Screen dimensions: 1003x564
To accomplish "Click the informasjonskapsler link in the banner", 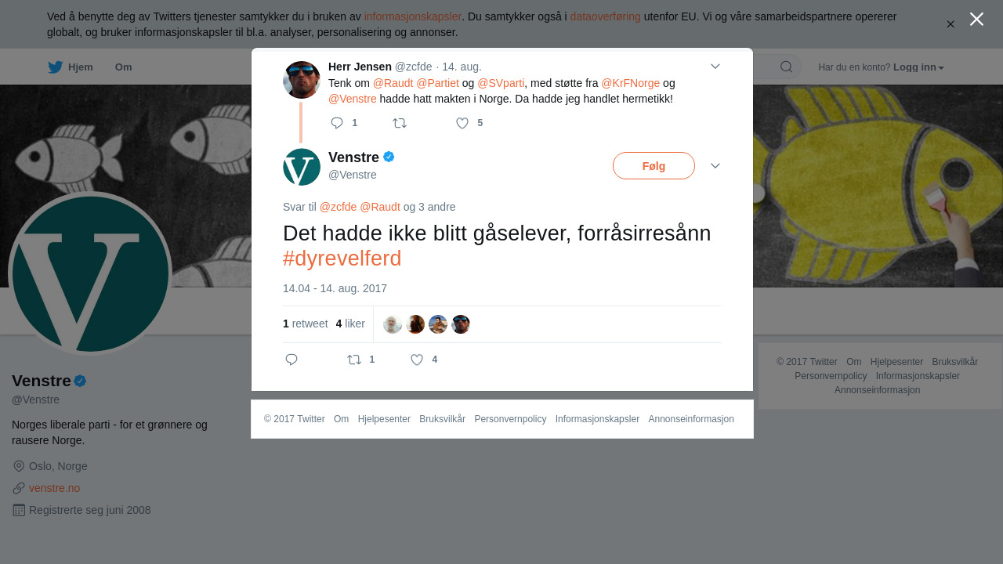I will pyautogui.click(x=412, y=16).
